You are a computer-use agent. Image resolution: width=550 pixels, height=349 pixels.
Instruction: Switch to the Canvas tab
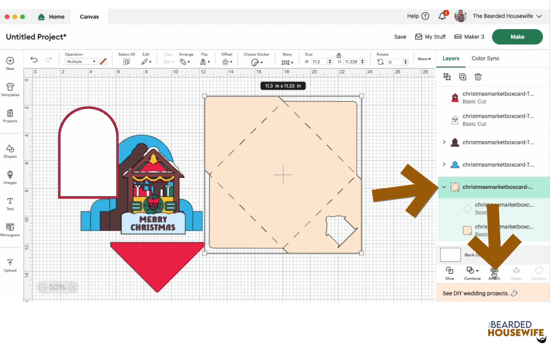pyautogui.click(x=89, y=17)
